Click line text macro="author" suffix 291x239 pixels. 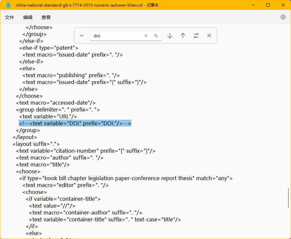60,158
